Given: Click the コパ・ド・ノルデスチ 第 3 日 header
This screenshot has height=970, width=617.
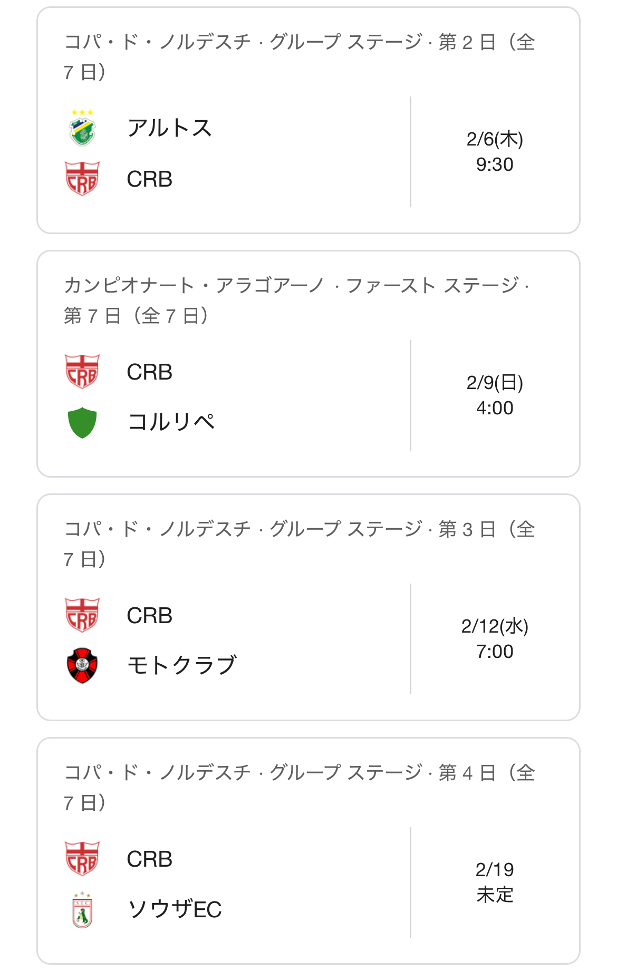Looking at the screenshot, I should point(300,544).
